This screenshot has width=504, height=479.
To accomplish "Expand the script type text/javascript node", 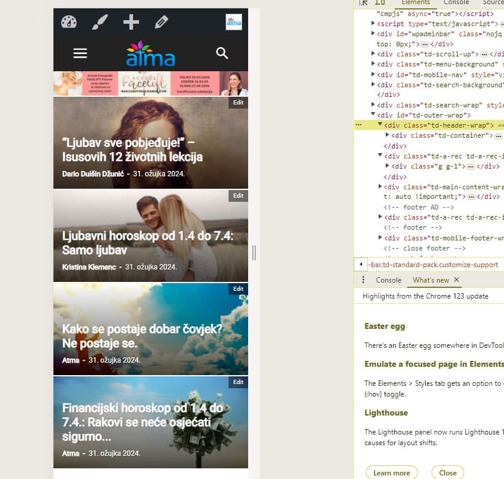I will pos(373,23).
